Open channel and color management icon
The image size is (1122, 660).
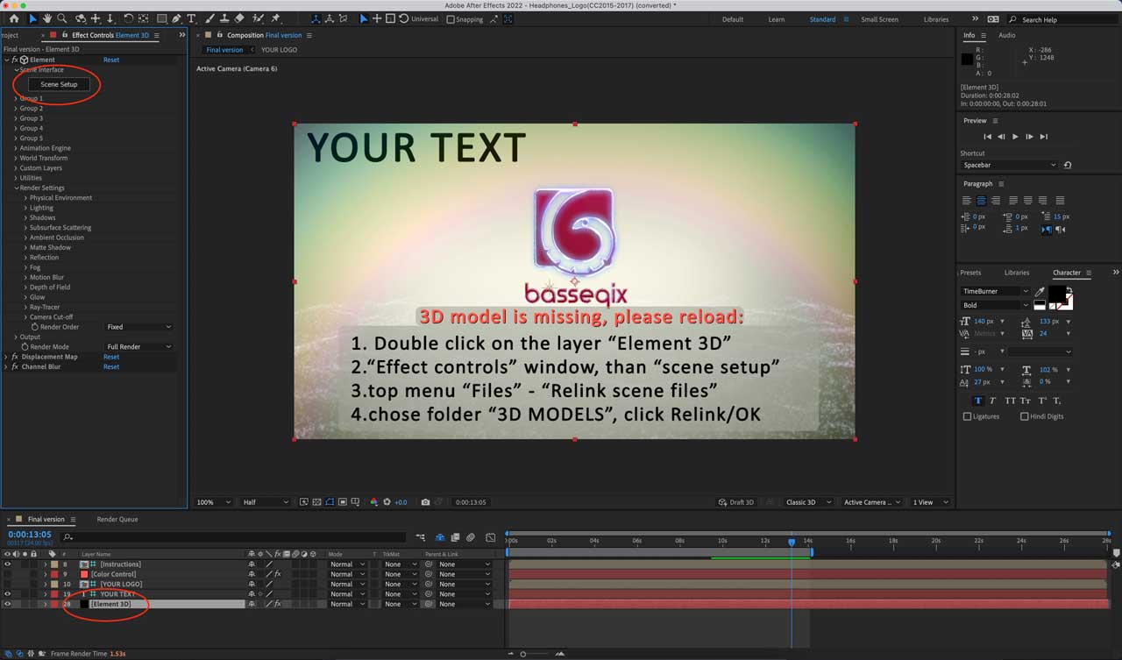click(x=374, y=502)
